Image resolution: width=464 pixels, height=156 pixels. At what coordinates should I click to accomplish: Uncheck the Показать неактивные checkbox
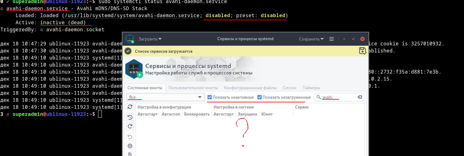point(210,97)
